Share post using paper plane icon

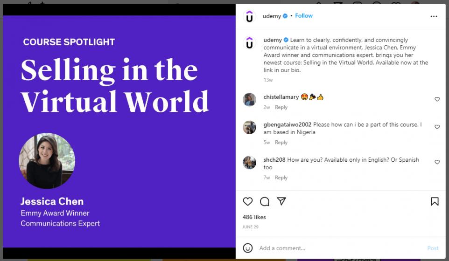(281, 201)
